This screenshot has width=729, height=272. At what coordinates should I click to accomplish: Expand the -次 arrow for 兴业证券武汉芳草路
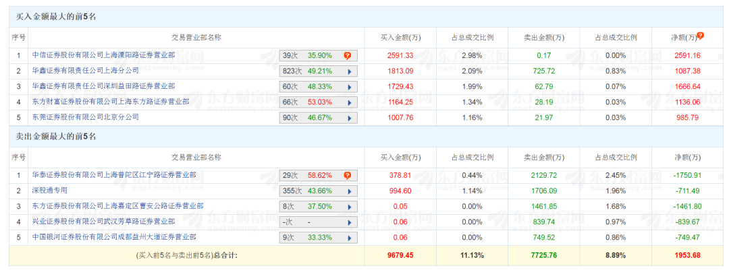click(x=350, y=222)
